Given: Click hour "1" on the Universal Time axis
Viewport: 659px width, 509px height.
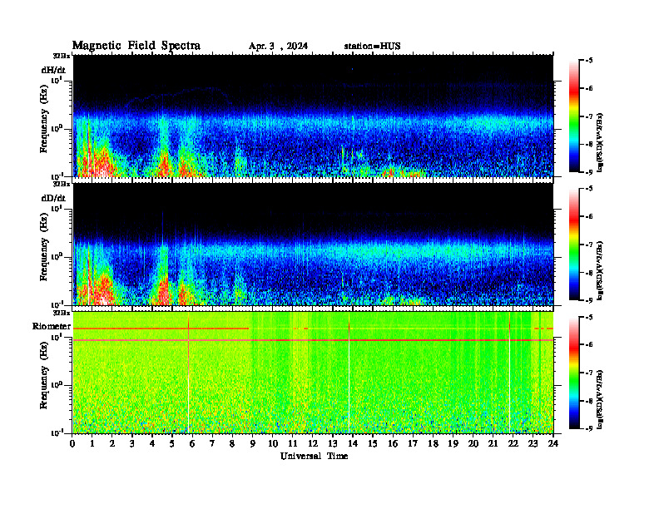Looking at the screenshot, I should [x=92, y=443].
